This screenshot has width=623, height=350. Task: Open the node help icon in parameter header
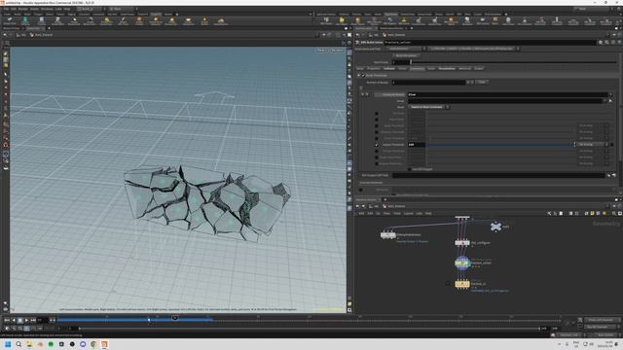coord(619,42)
